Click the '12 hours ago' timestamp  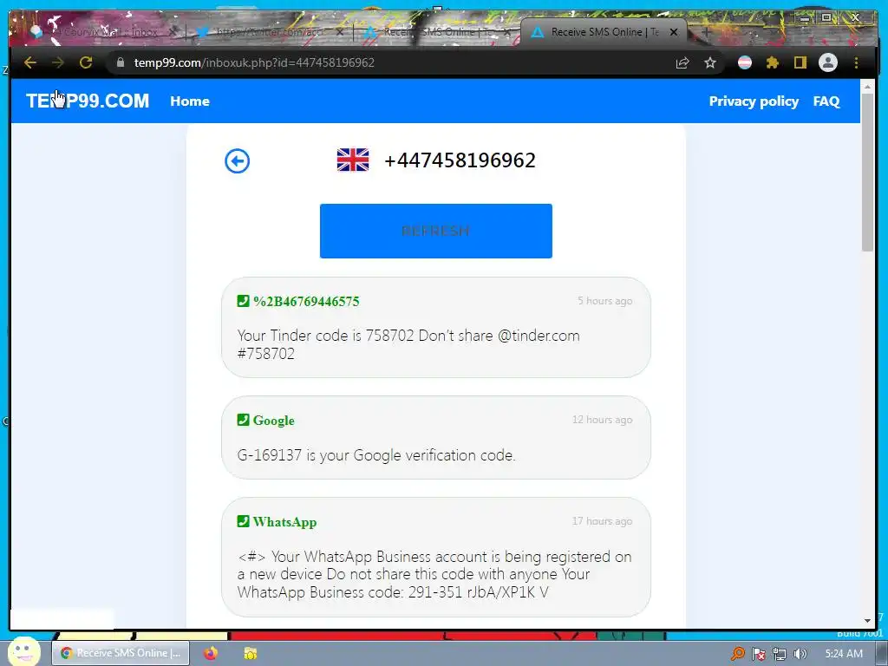(602, 420)
